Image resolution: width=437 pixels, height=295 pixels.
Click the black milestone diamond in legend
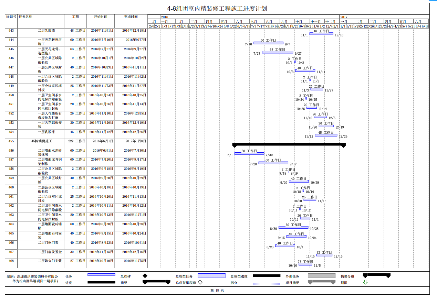pyautogui.click(x=145, y=276)
